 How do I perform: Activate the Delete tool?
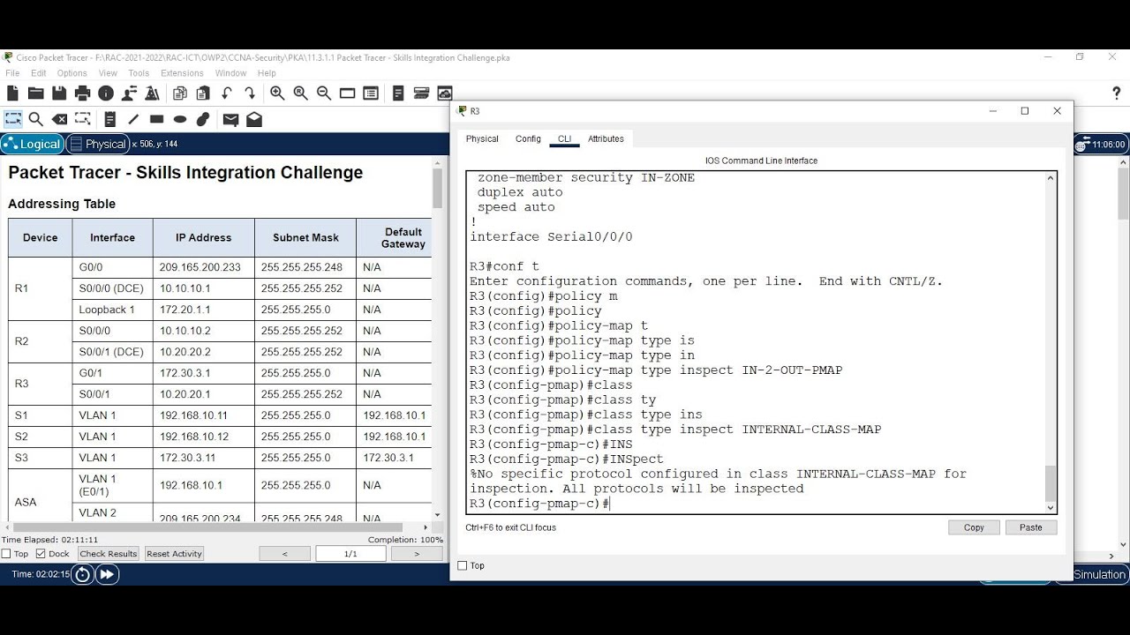point(60,119)
